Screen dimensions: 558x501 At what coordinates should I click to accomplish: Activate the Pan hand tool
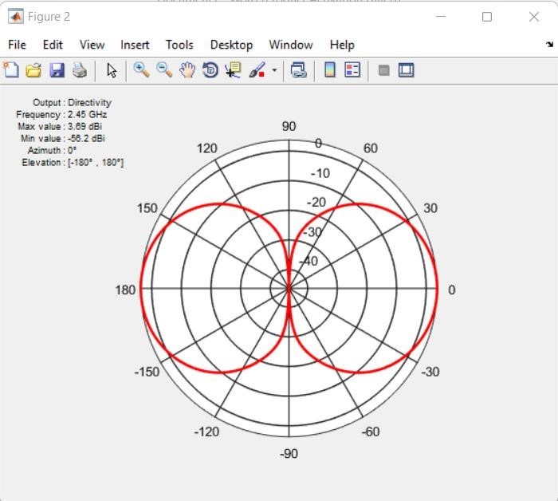pos(187,70)
